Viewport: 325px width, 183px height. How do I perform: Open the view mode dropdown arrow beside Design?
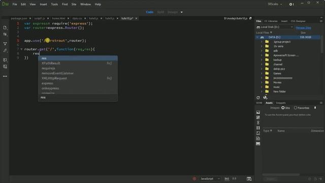(182, 12)
